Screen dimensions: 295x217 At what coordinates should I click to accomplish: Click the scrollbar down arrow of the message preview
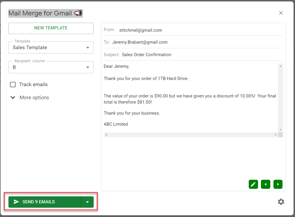tap(280, 129)
